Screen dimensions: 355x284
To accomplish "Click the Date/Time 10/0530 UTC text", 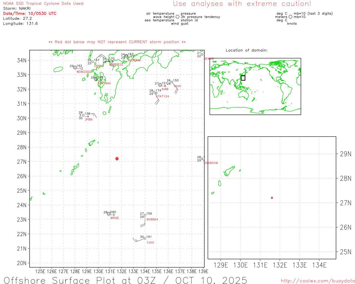I will (30, 14).
